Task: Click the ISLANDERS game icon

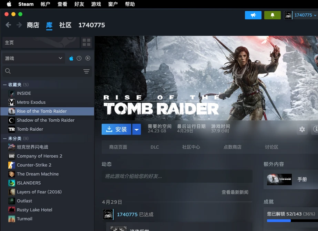Action: [x=11, y=183]
